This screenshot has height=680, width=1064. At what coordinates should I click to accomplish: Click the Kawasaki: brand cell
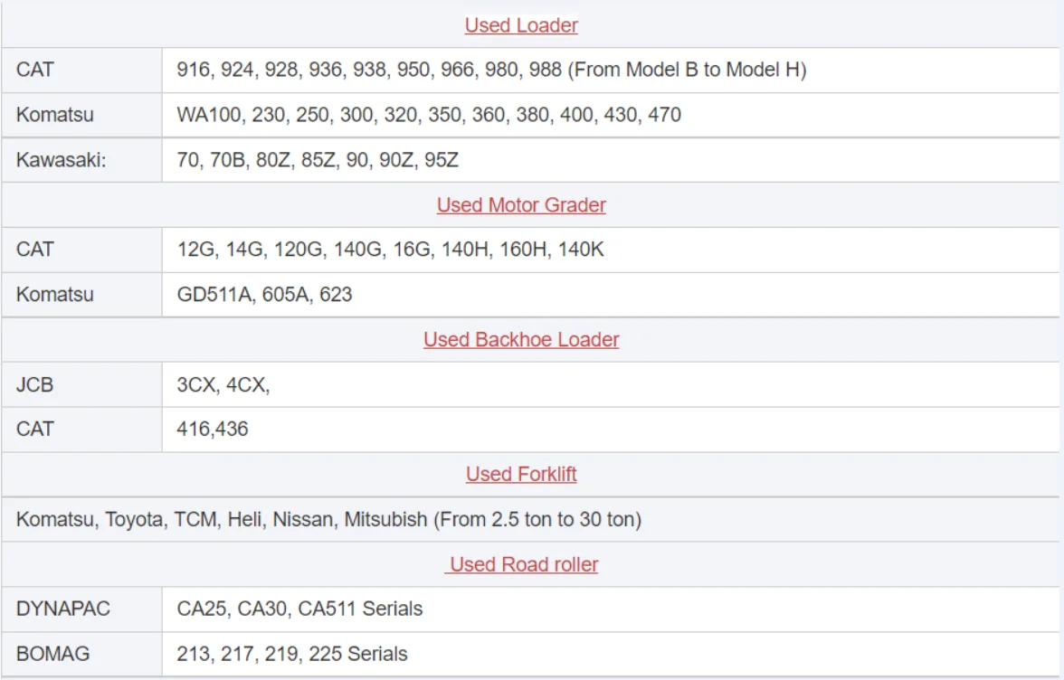[x=62, y=160]
